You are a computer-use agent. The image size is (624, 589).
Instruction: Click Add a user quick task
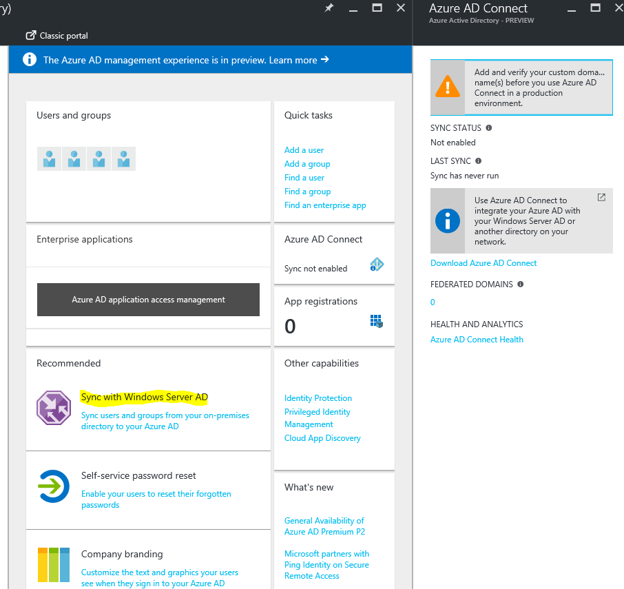point(304,150)
